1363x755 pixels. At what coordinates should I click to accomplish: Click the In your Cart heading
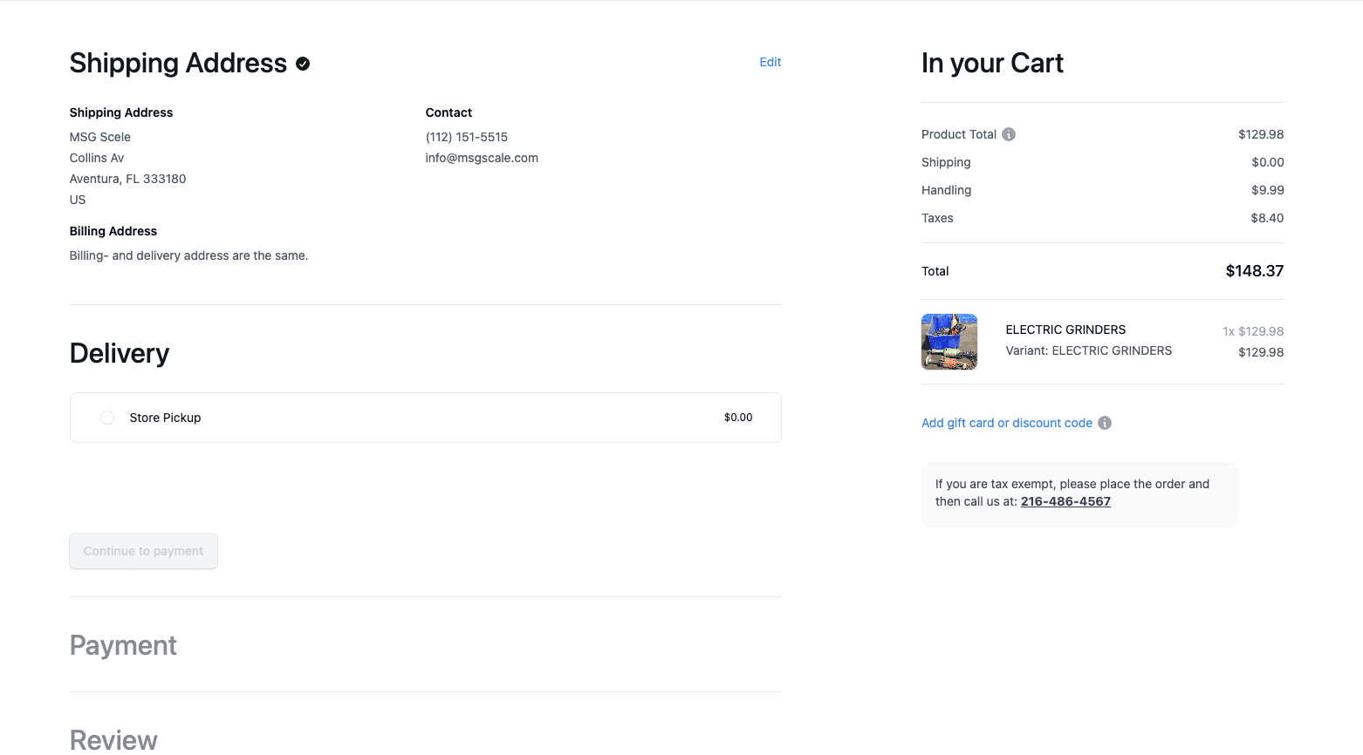(992, 63)
